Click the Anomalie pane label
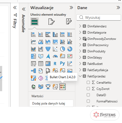Viewport: 122px width, 123px height. (24, 23)
